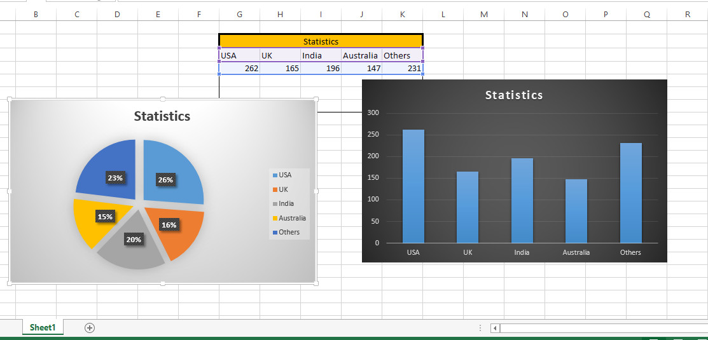Select the Others bar in bar chart
708x340 pixels.
click(631, 193)
